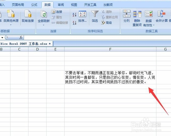
Task: Open 高级 advanced filter
Action: pos(106,23)
